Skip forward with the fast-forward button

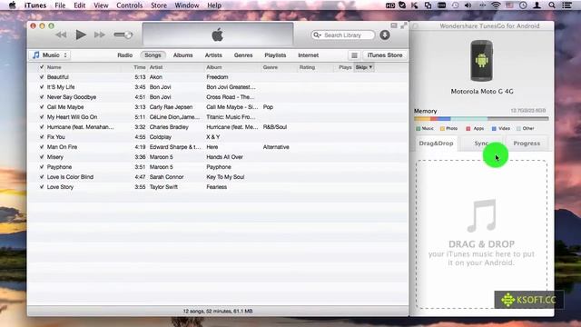click(99, 35)
